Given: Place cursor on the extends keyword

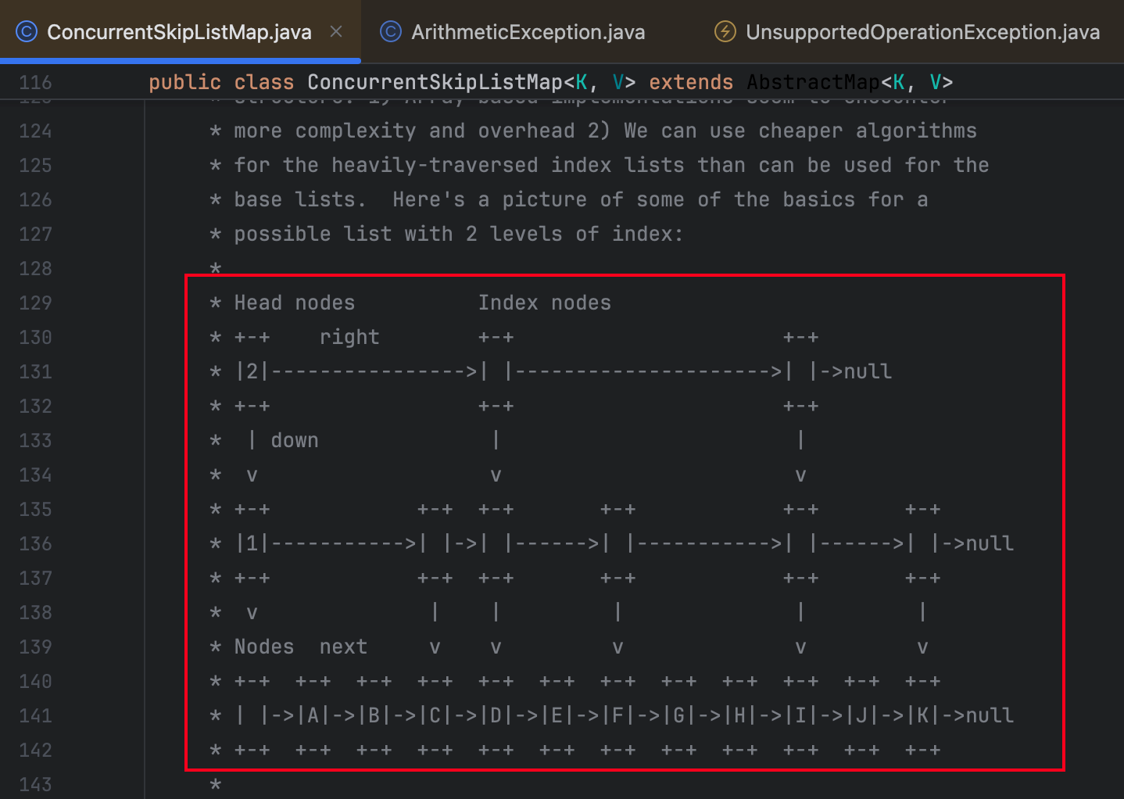Looking at the screenshot, I should tap(690, 82).
